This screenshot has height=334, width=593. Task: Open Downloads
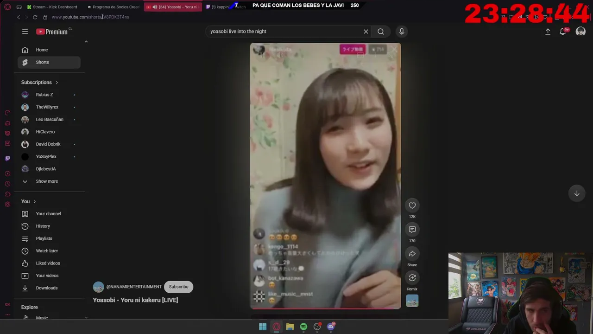coord(49,288)
